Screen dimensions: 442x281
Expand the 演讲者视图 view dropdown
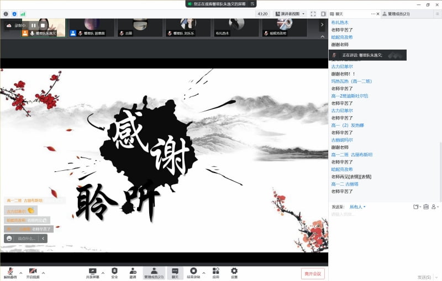(291, 14)
